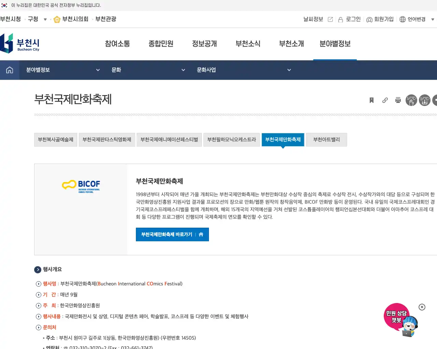This screenshot has height=349, width=437.
Task: Open the 종합민원 main menu
Action: 161,44
